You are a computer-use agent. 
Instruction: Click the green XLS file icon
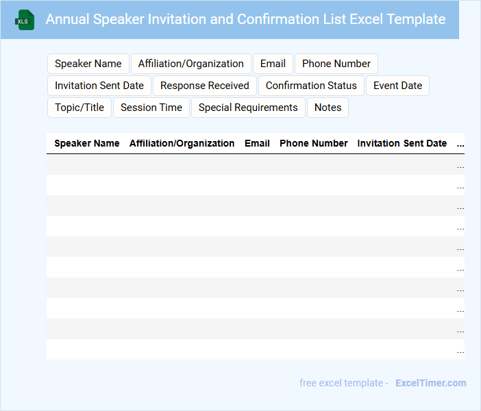(25, 20)
